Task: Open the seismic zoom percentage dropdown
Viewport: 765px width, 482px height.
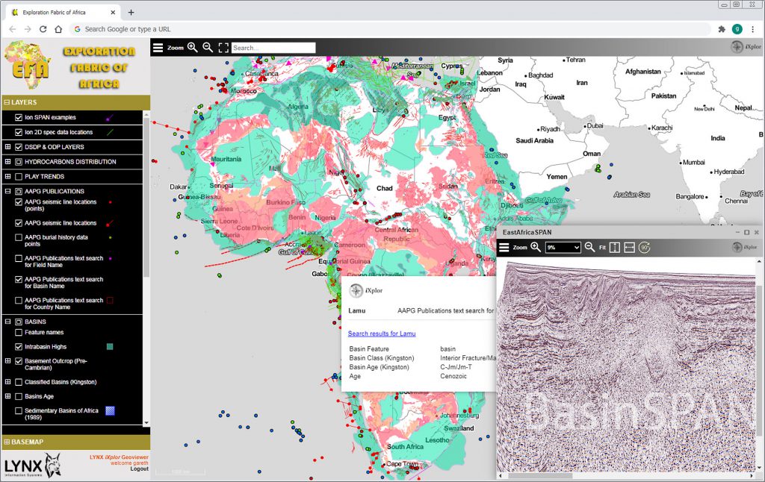Action: pyautogui.click(x=563, y=248)
